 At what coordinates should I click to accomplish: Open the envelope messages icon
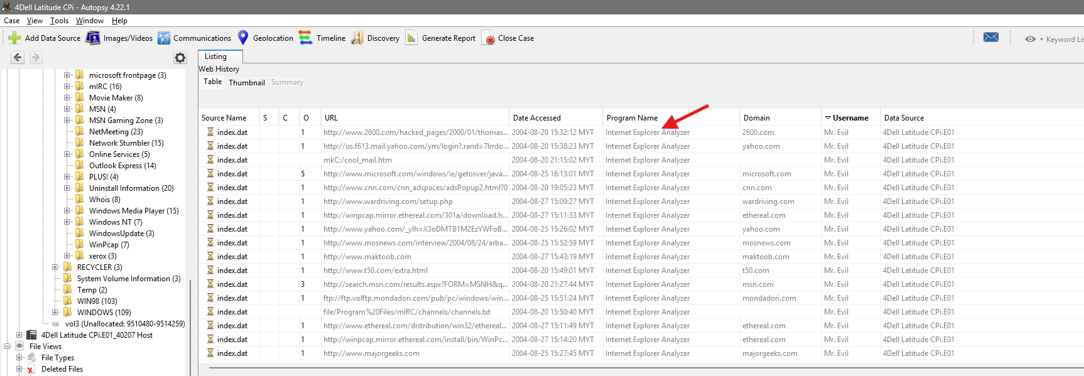(991, 37)
